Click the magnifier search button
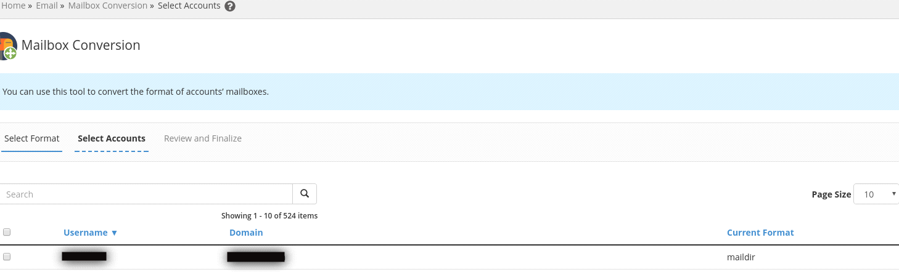The width and height of the screenshot is (899, 272). (x=305, y=194)
